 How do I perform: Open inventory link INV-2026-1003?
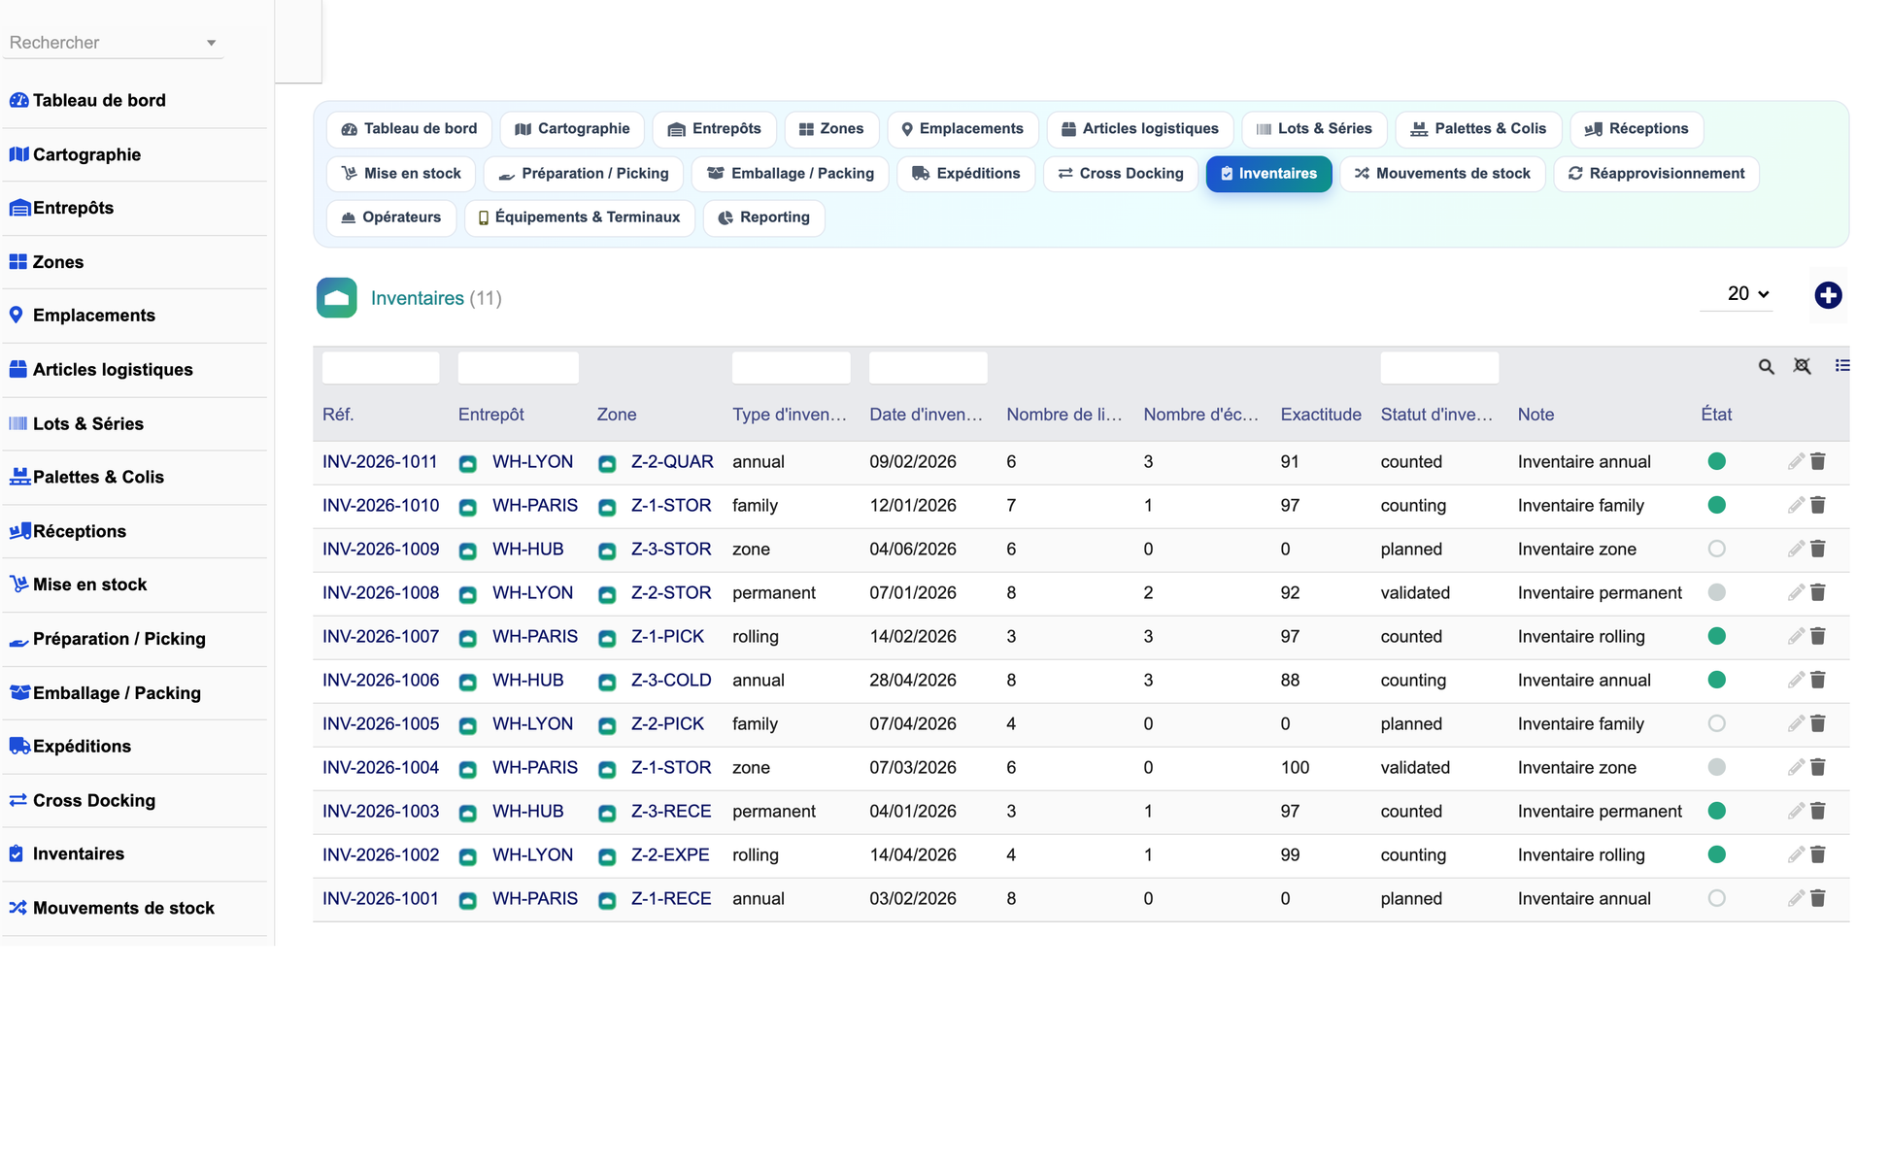381,811
